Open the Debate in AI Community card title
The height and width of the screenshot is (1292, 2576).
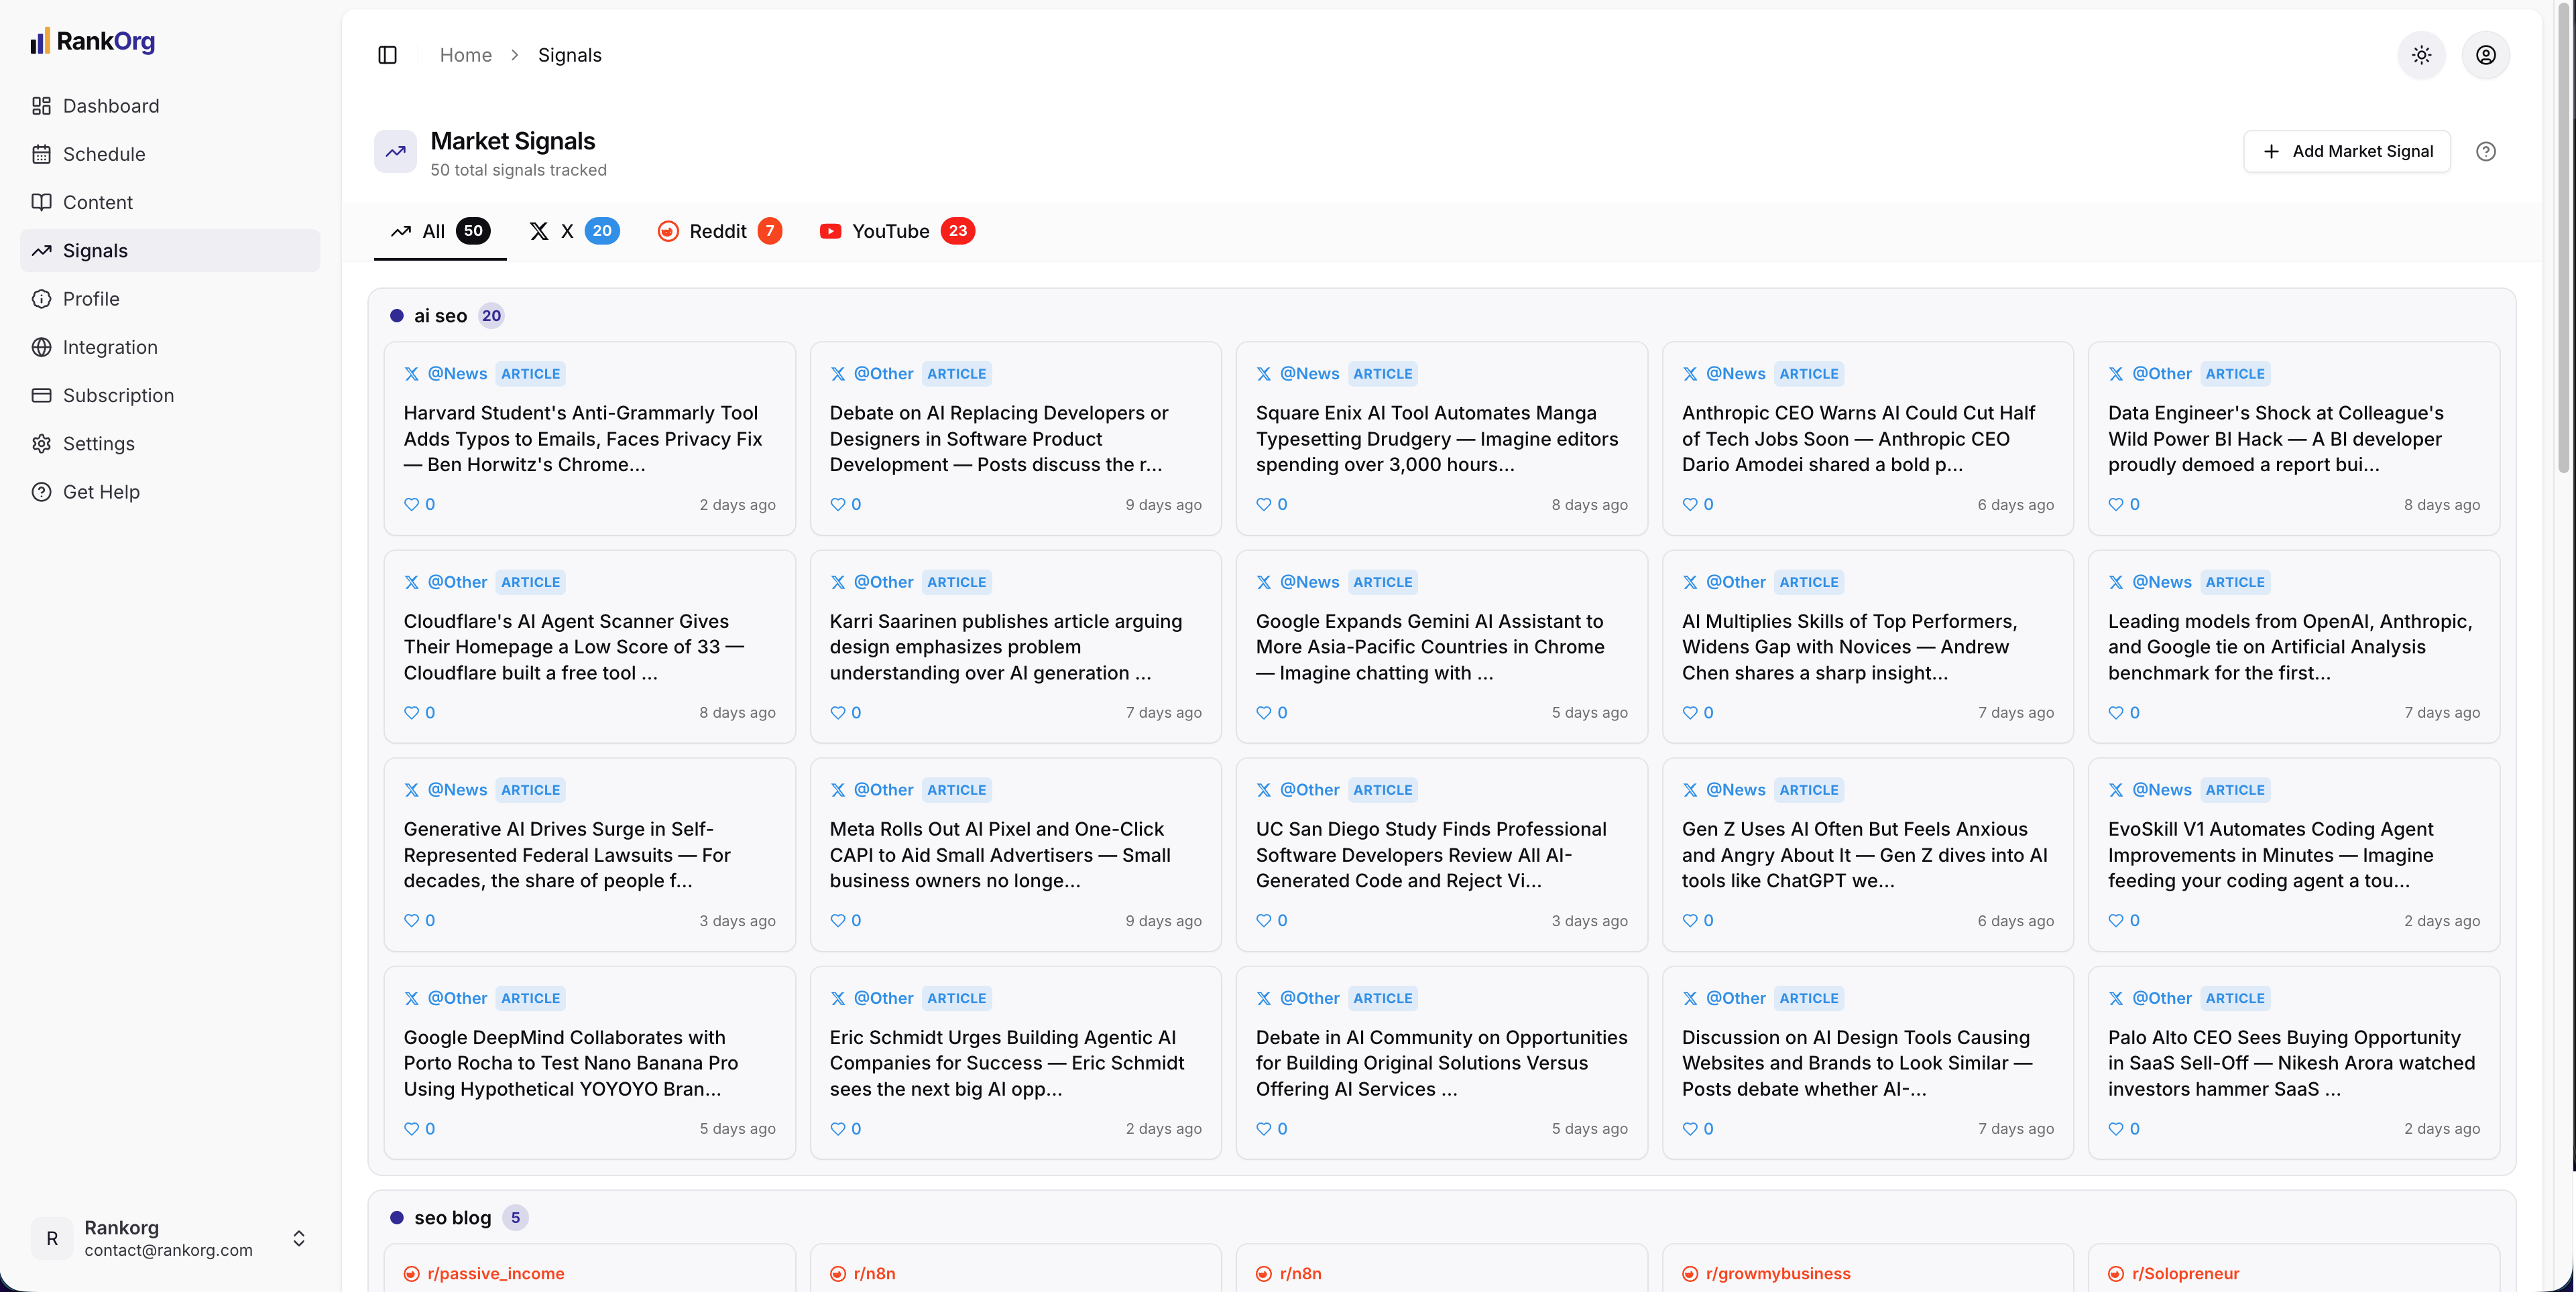pos(1441,1063)
